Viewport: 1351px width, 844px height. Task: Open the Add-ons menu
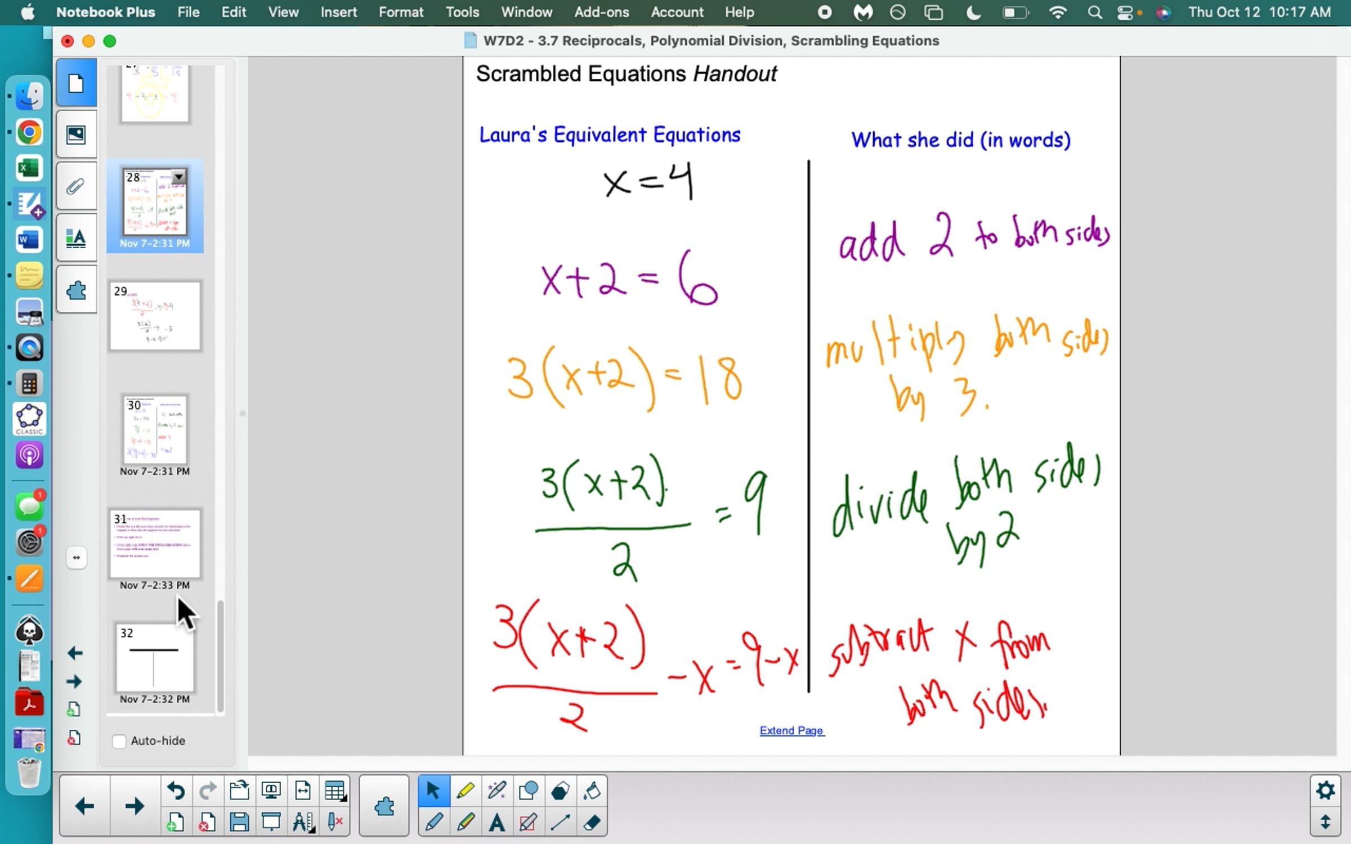point(601,12)
